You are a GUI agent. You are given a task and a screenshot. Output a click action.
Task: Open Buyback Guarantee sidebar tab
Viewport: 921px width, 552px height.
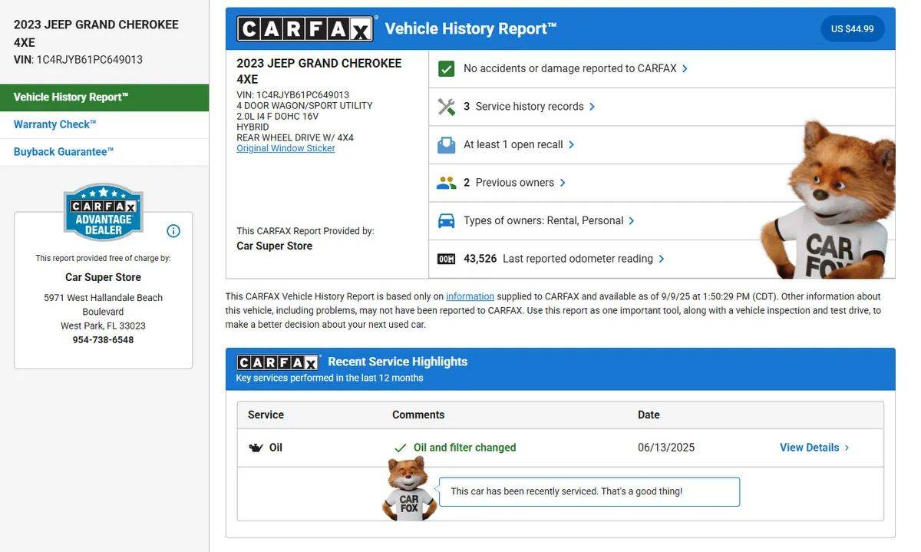pos(104,152)
